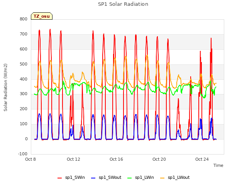The image size is (247, 185).
Task: Click the -100 y-axis tick label
Action: (23, 154)
